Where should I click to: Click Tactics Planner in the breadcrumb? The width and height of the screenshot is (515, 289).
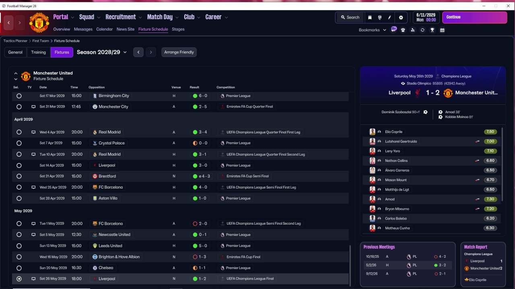click(x=16, y=41)
